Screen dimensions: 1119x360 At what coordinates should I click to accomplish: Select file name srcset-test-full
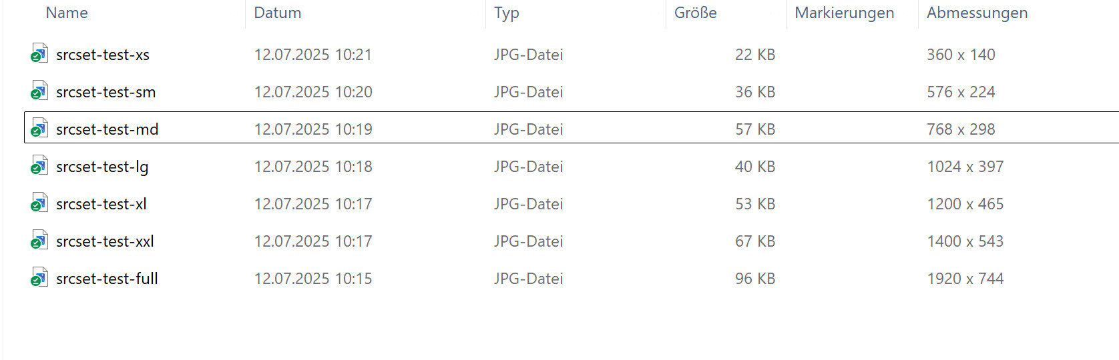tap(107, 279)
